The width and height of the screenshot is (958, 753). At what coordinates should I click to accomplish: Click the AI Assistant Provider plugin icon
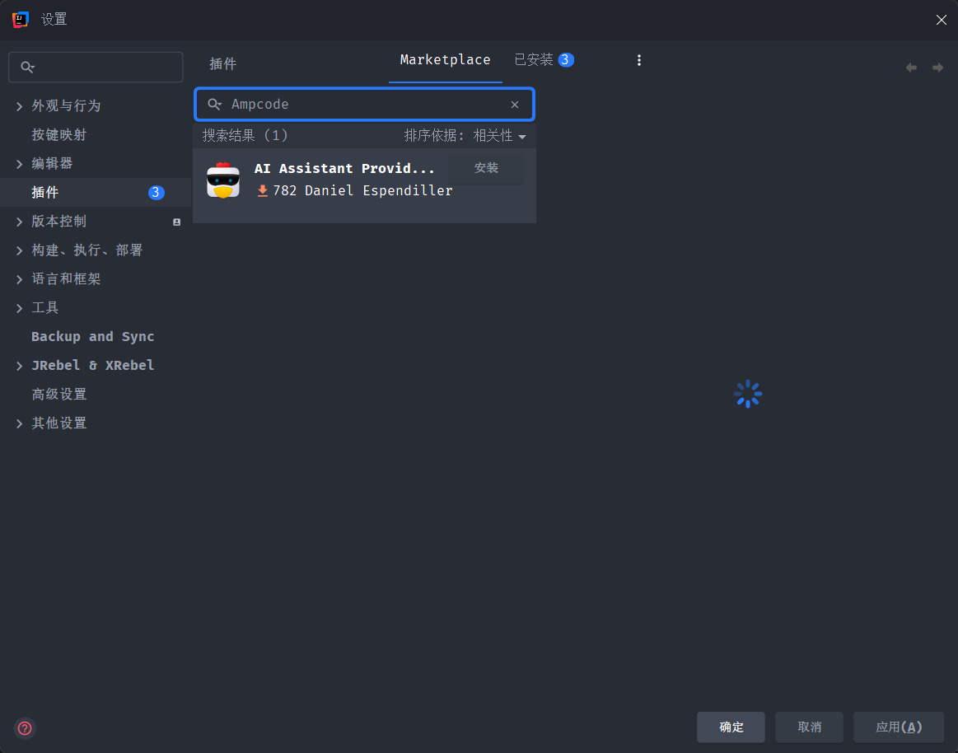[223, 180]
